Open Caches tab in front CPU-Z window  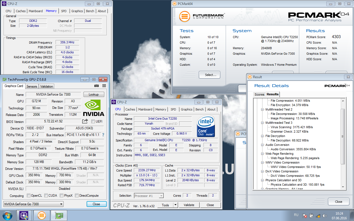(x=130, y=109)
